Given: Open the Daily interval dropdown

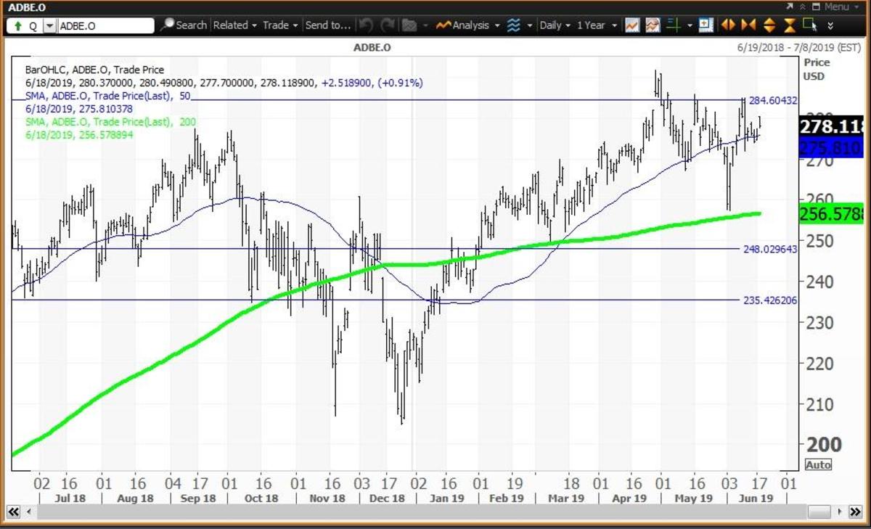Looking at the screenshot, I should coord(555,25).
